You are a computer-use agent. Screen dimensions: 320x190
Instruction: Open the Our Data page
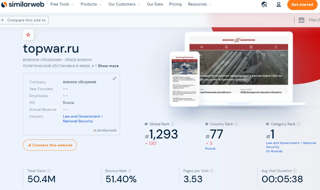(x=155, y=4)
